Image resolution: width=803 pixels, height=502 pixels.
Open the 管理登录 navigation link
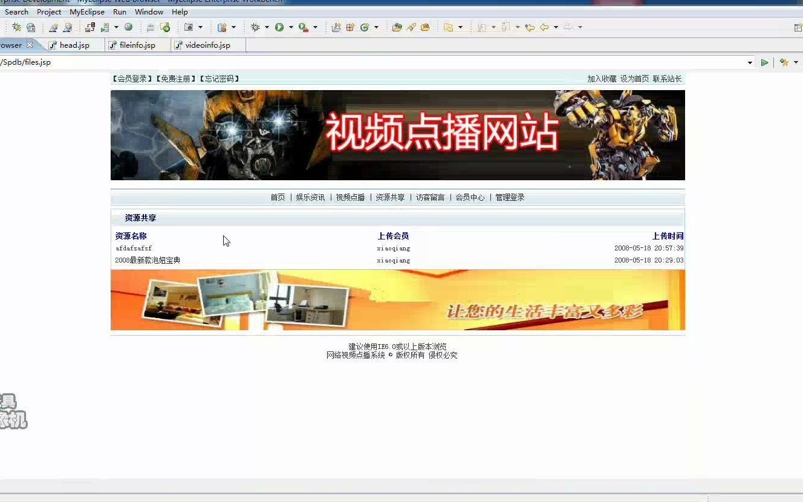point(510,197)
